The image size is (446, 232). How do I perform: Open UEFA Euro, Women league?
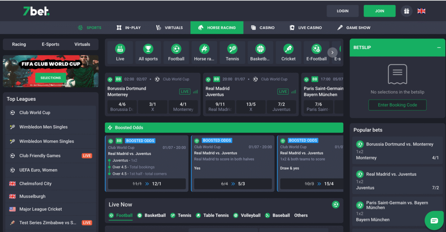[x=51, y=170]
